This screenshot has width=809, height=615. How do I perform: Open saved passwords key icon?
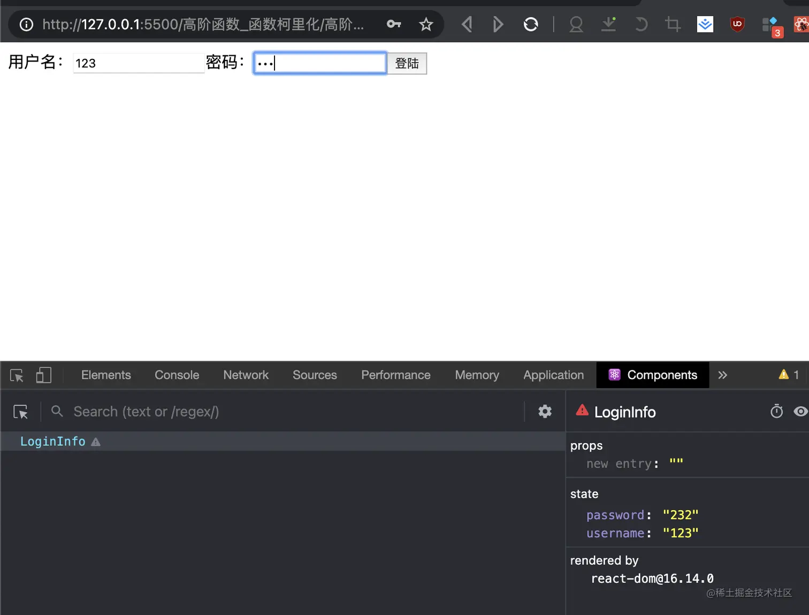coord(394,24)
